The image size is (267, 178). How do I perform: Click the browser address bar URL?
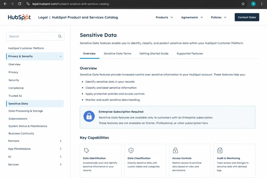click(x=70, y=4)
